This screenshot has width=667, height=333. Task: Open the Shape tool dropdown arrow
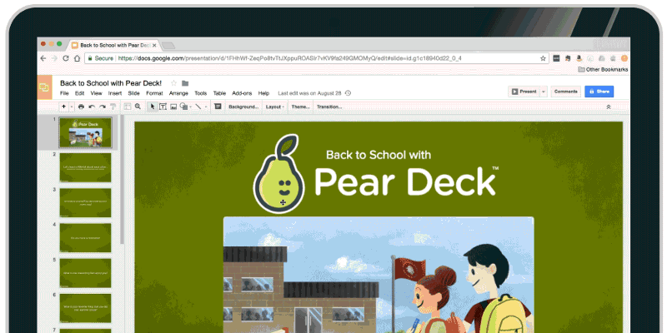pos(191,107)
